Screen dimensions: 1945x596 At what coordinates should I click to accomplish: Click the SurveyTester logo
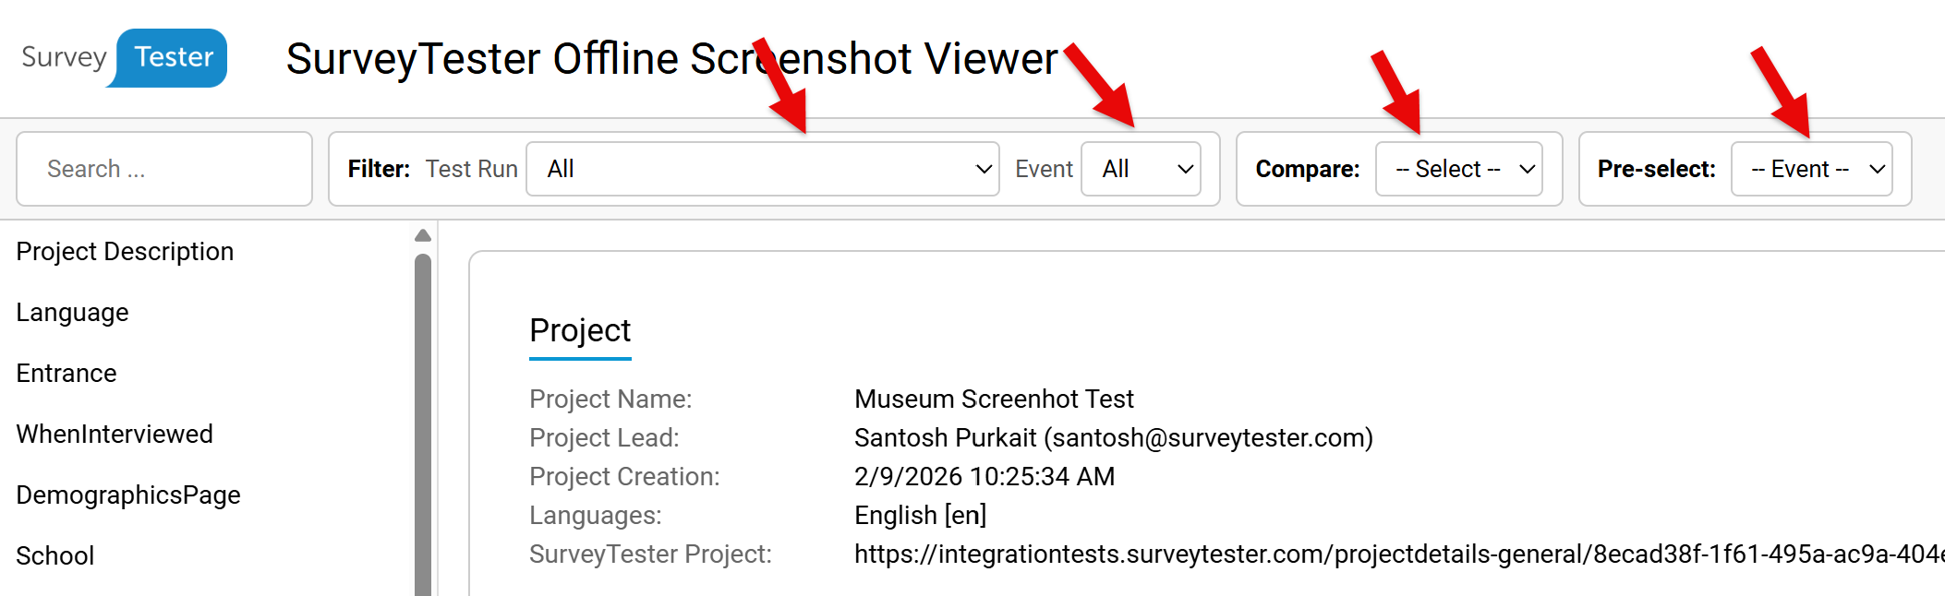point(124,57)
